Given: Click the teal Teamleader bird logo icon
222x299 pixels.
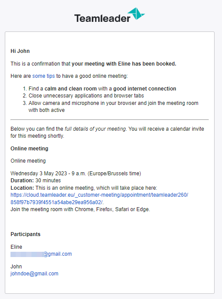Looking at the screenshot, I should click(136, 14).
